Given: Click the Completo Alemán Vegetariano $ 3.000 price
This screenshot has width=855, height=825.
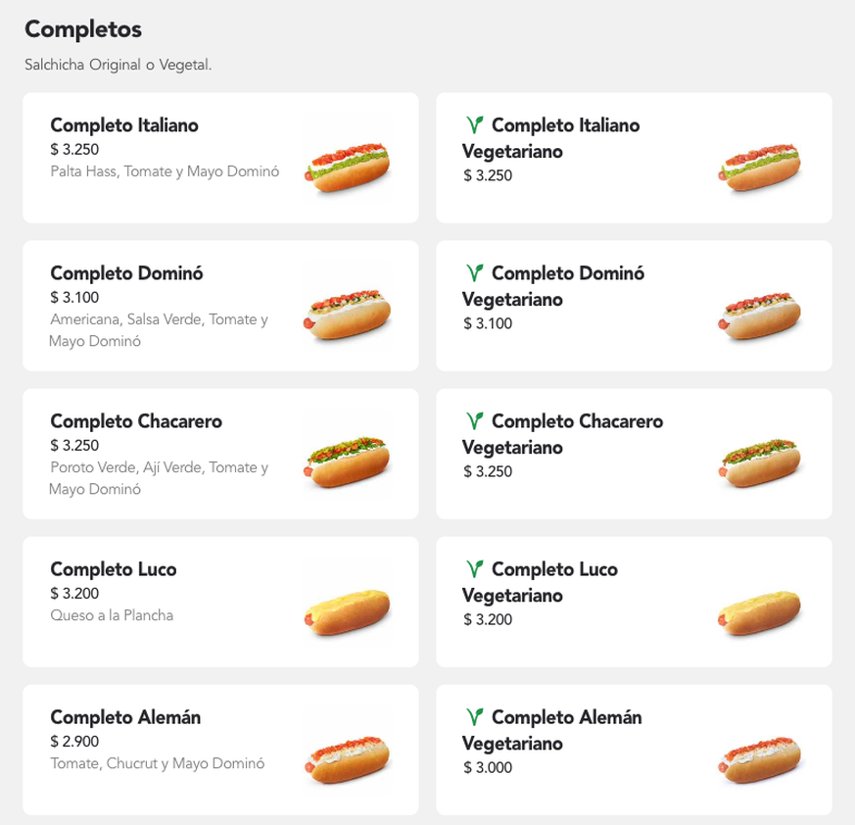Looking at the screenshot, I should (x=488, y=767).
